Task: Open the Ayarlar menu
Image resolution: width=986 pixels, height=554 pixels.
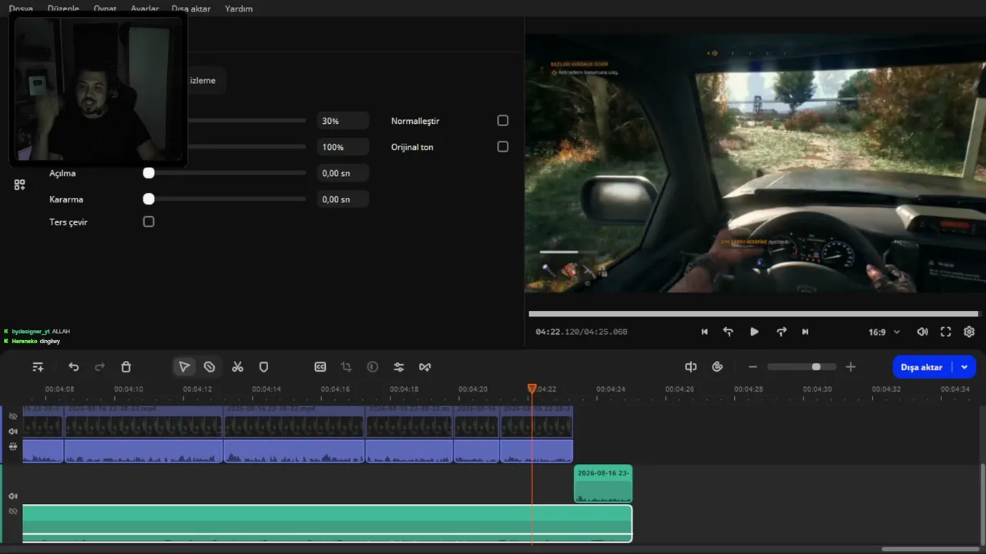Action: click(145, 8)
